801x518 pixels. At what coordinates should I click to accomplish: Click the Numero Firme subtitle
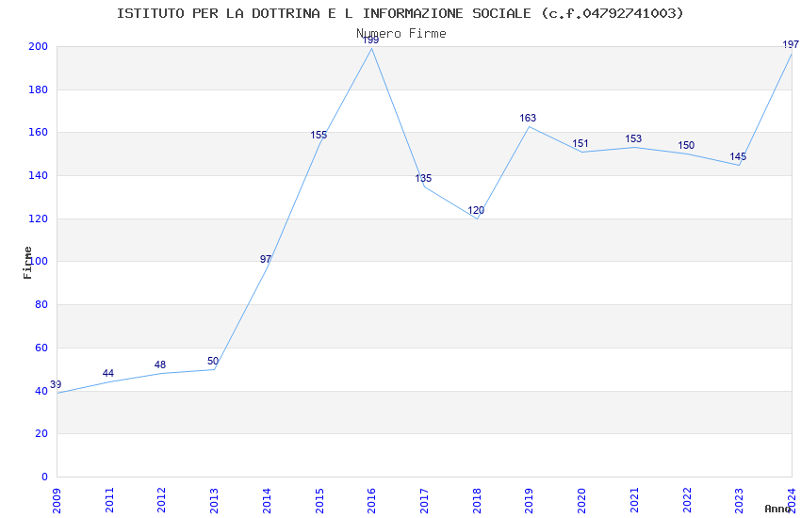click(401, 33)
